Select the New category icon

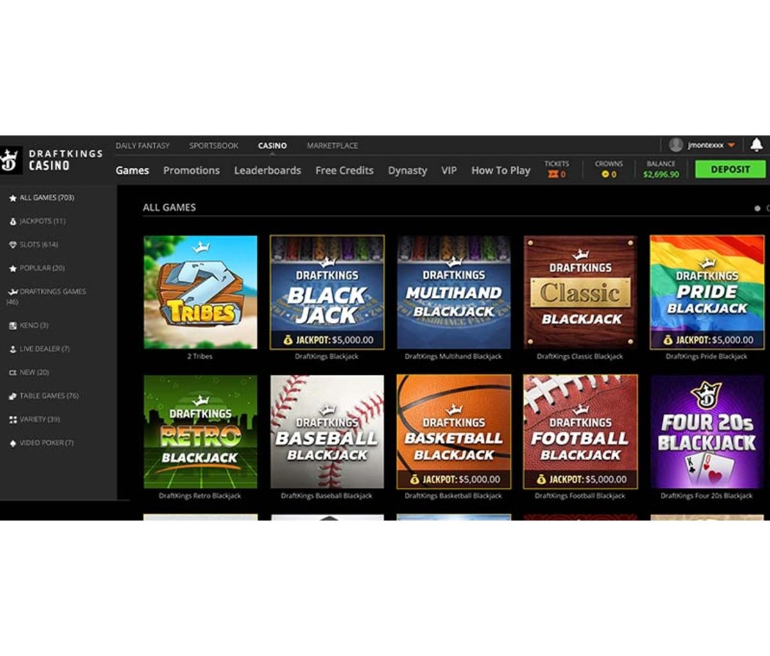(x=13, y=373)
